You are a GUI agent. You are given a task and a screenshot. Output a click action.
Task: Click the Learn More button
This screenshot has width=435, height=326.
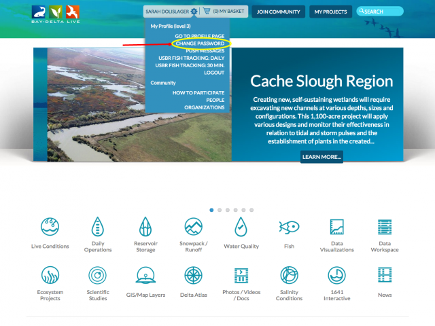coord(321,157)
